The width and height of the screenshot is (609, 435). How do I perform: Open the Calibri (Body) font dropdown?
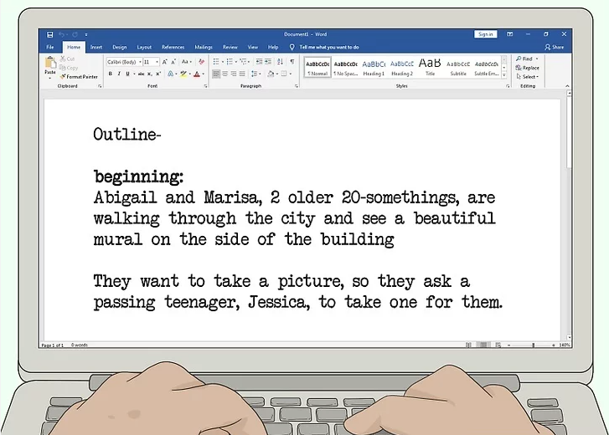tap(123, 62)
